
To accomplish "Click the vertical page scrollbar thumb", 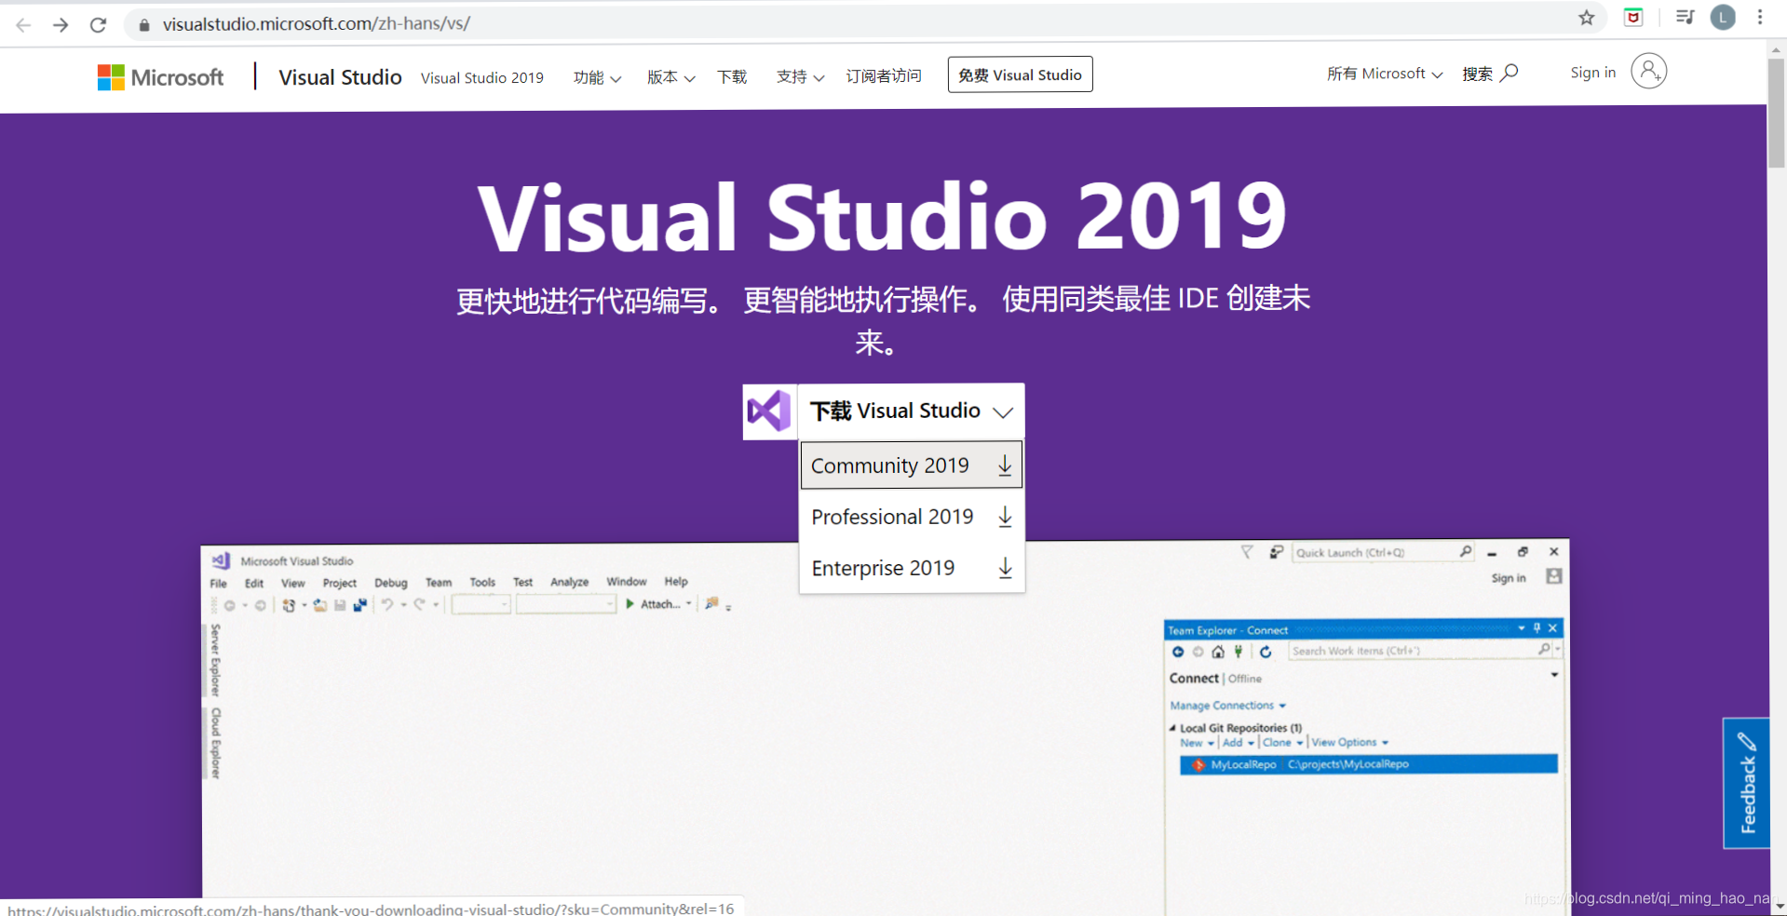I will [1778, 112].
